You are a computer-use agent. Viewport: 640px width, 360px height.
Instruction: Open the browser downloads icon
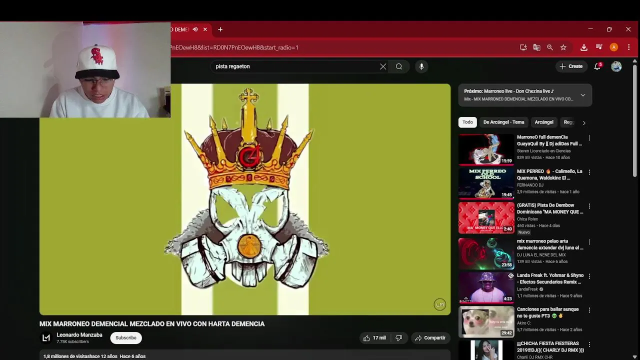583,47
